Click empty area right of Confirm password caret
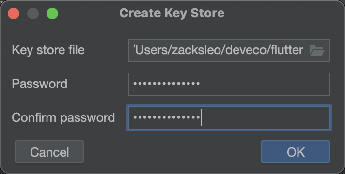 coord(265,118)
